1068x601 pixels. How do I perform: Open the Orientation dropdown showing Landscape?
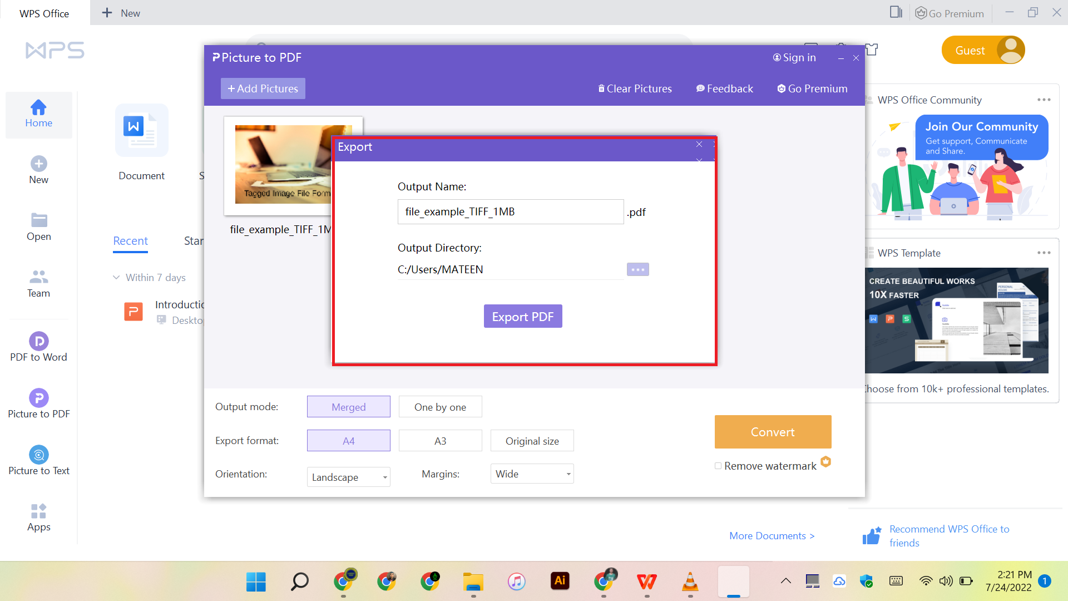tap(348, 477)
